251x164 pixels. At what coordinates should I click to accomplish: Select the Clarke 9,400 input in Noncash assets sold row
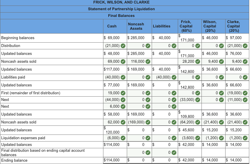[x=237, y=61]
